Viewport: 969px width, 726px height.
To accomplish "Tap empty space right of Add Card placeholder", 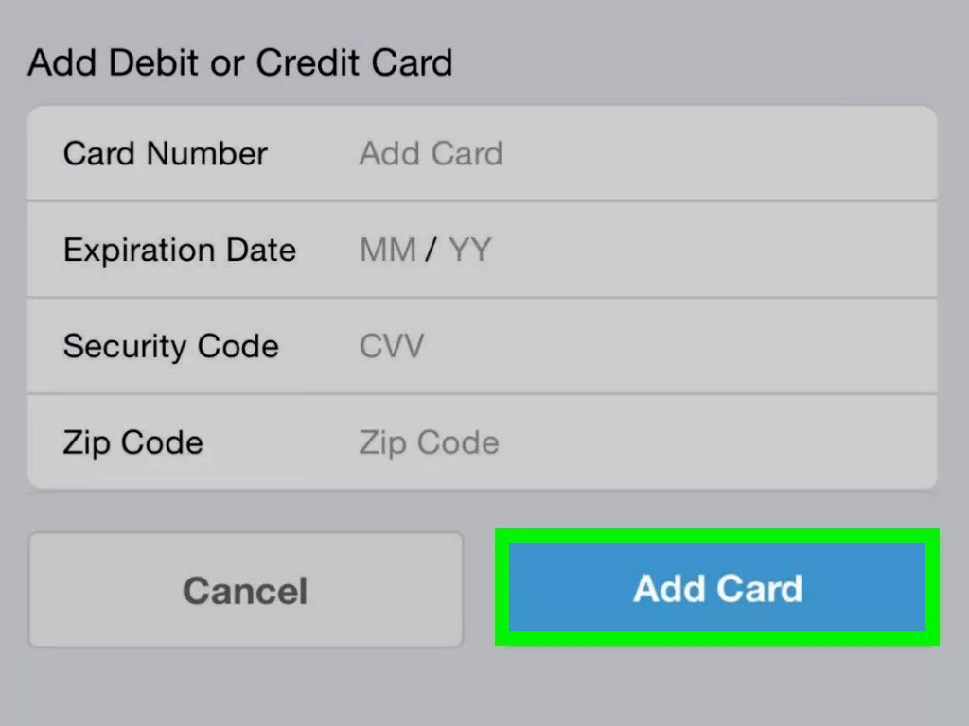I will coord(719,153).
